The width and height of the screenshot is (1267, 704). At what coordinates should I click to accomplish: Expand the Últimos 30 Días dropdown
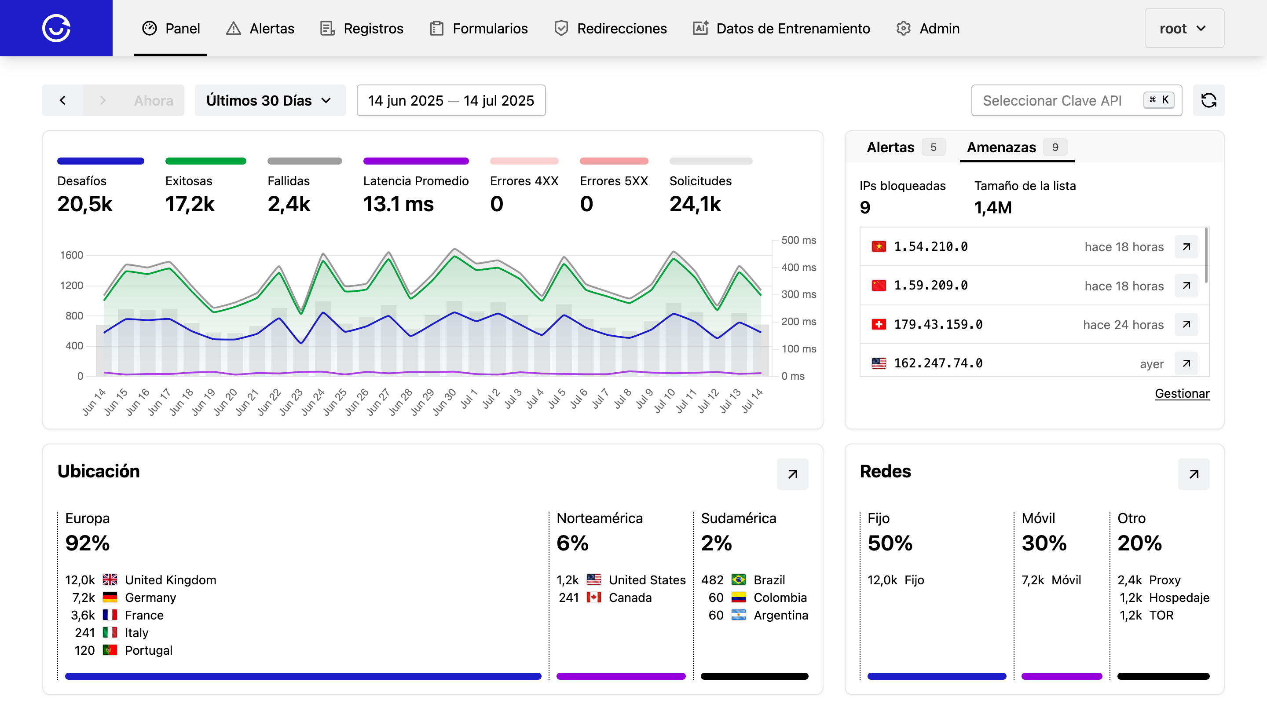(270, 100)
